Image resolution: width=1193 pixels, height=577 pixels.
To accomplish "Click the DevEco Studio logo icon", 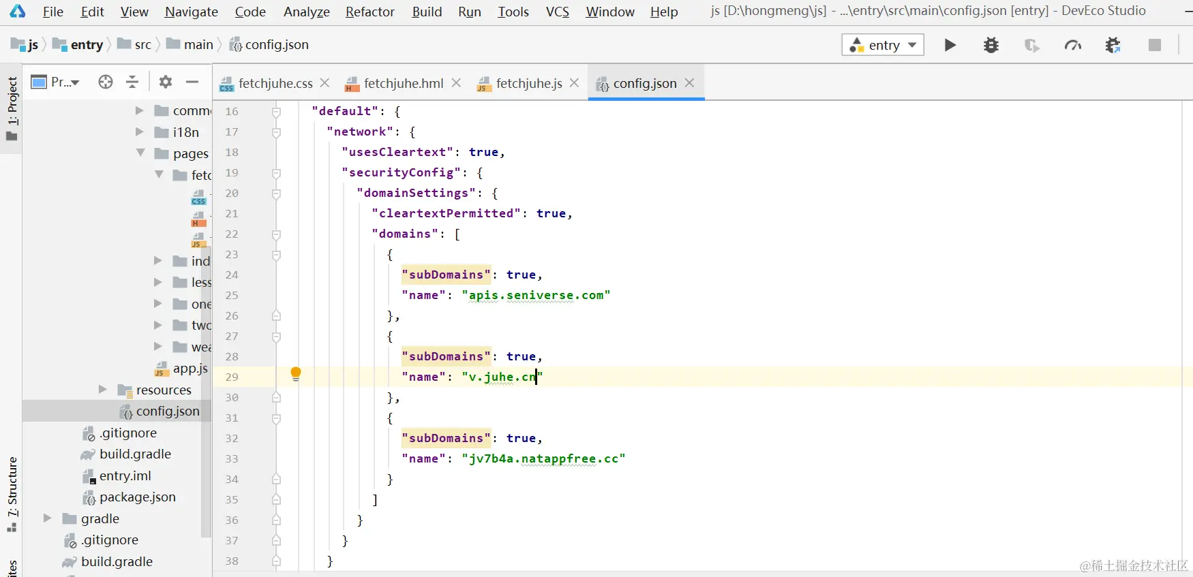I will coord(18,11).
